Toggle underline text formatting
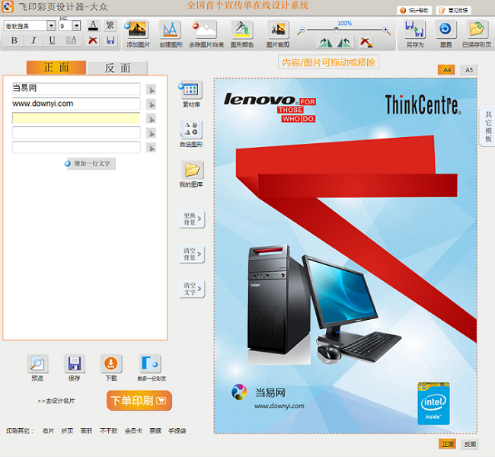 [x=53, y=40]
